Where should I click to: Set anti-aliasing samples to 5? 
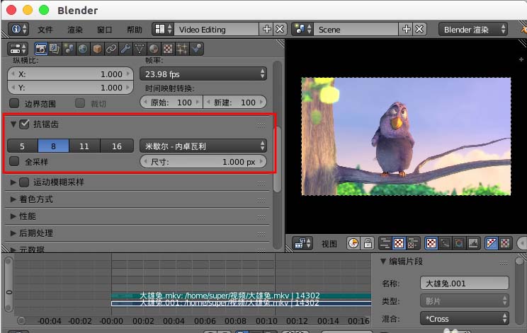22,146
